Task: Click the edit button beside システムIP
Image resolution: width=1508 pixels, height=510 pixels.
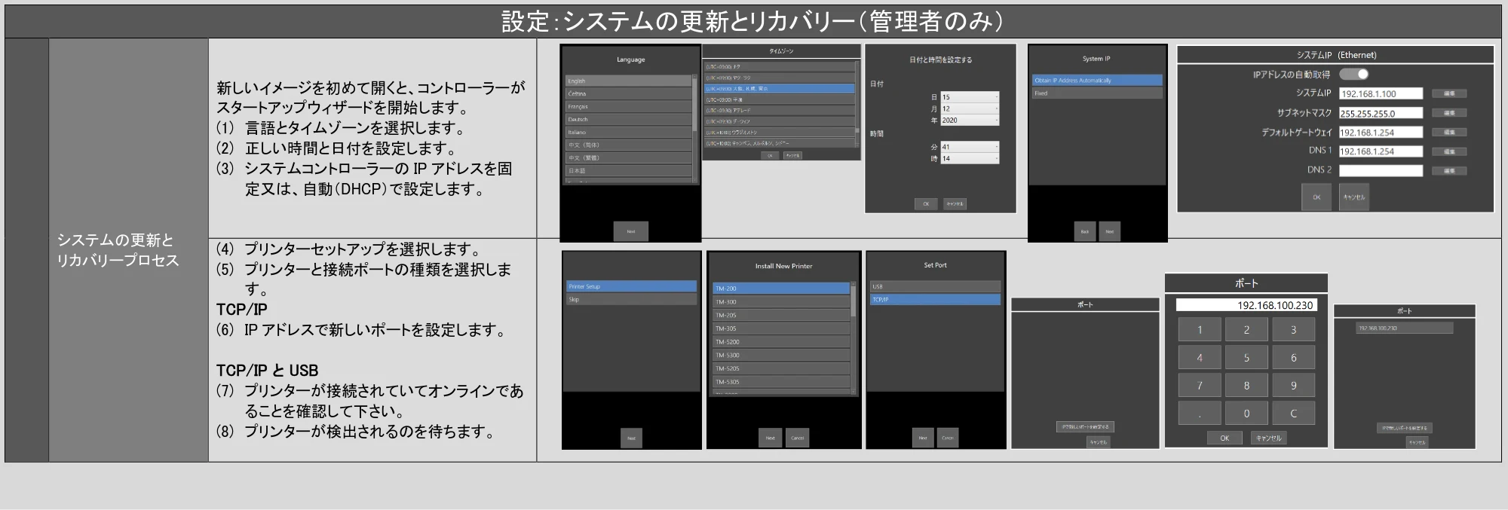Action: pos(1449,93)
